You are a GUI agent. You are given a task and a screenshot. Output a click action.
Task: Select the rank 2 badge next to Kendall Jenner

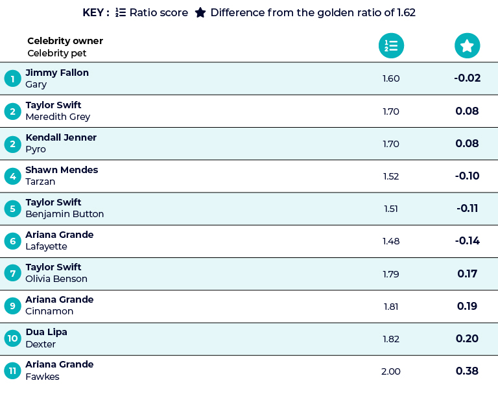point(13,144)
